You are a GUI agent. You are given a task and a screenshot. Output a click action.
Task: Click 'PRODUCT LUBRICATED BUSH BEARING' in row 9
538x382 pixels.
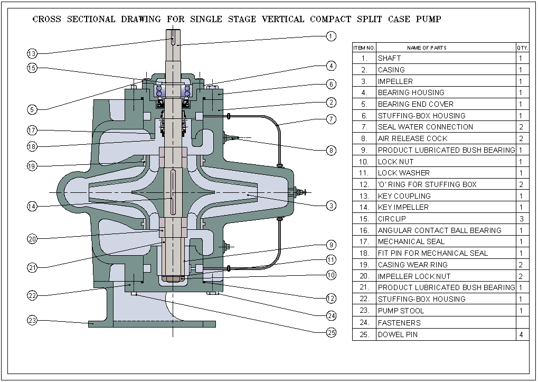[x=446, y=150]
